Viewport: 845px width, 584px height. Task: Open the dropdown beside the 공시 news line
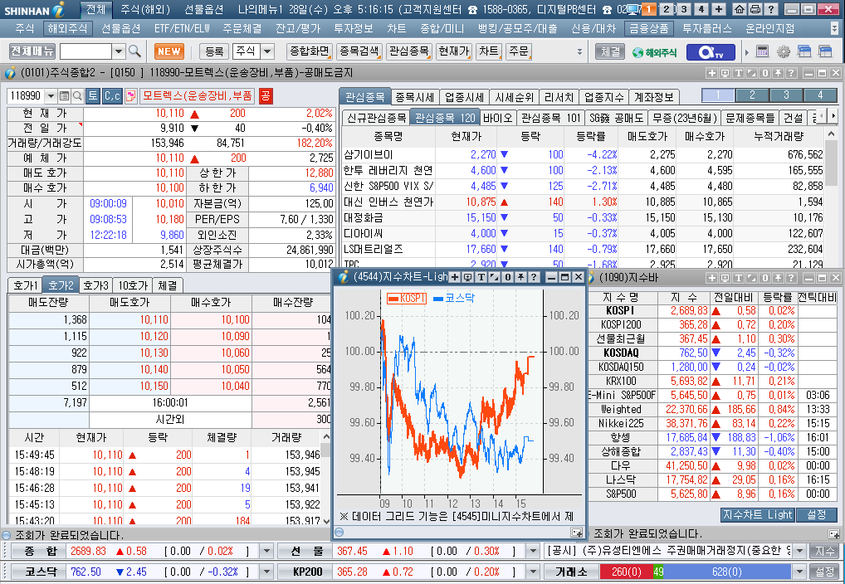coord(799,551)
